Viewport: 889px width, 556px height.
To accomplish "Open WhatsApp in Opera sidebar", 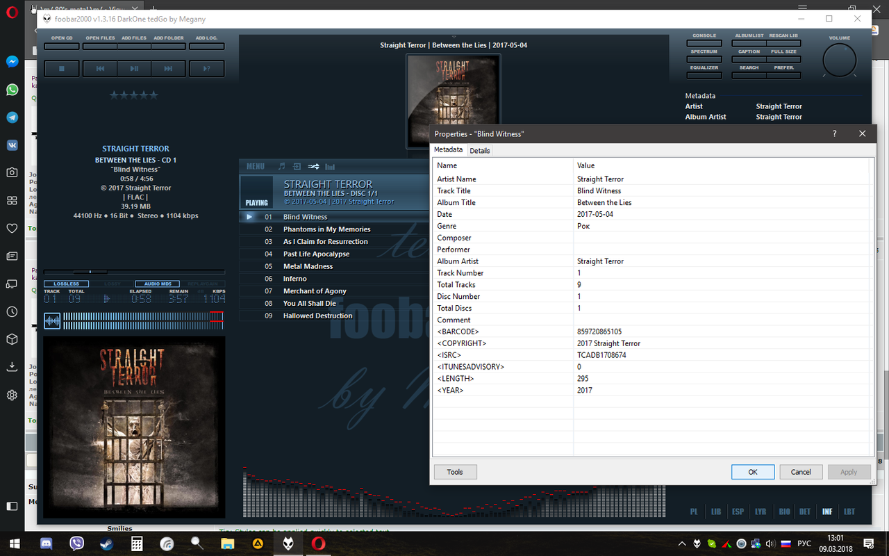I will click(x=12, y=89).
